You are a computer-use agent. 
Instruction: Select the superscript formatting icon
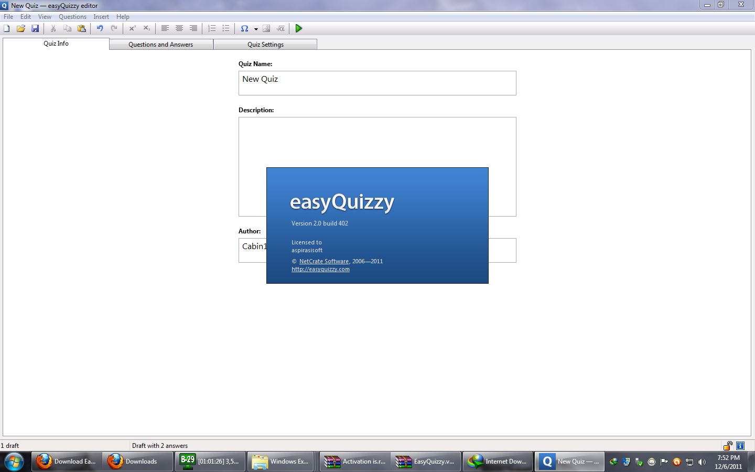pos(131,28)
